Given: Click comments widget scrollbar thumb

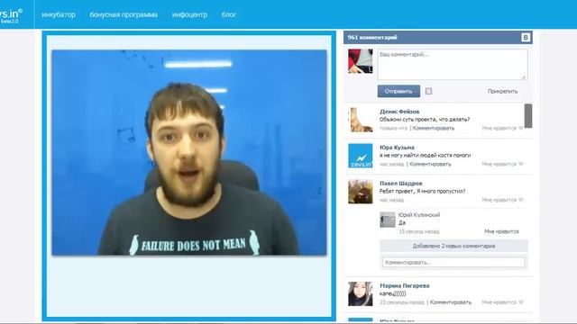Looking at the screenshot, I should click(528, 116).
